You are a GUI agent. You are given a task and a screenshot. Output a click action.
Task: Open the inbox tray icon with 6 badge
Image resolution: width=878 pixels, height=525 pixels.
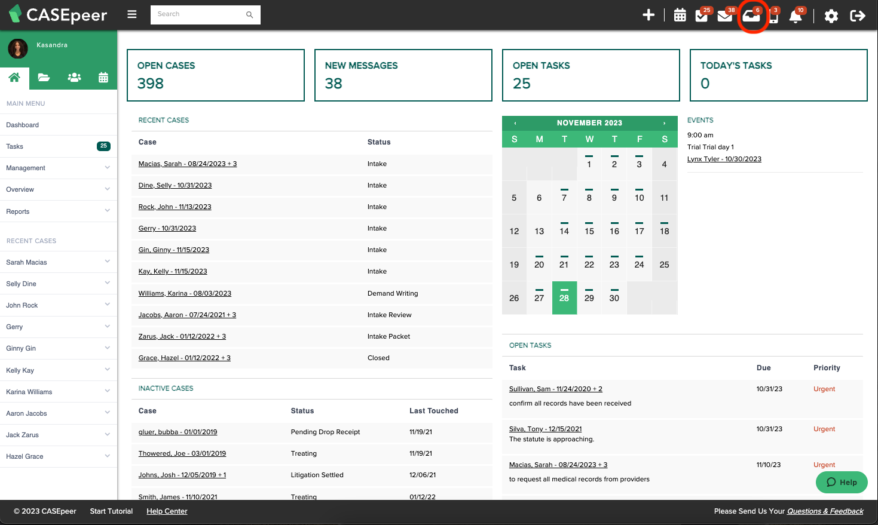pyautogui.click(x=751, y=16)
